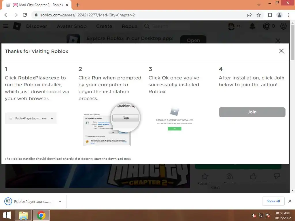Click the vertical scrollbar thumb
Image resolution: width=295 pixels, height=221 pixels.
(292, 43)
